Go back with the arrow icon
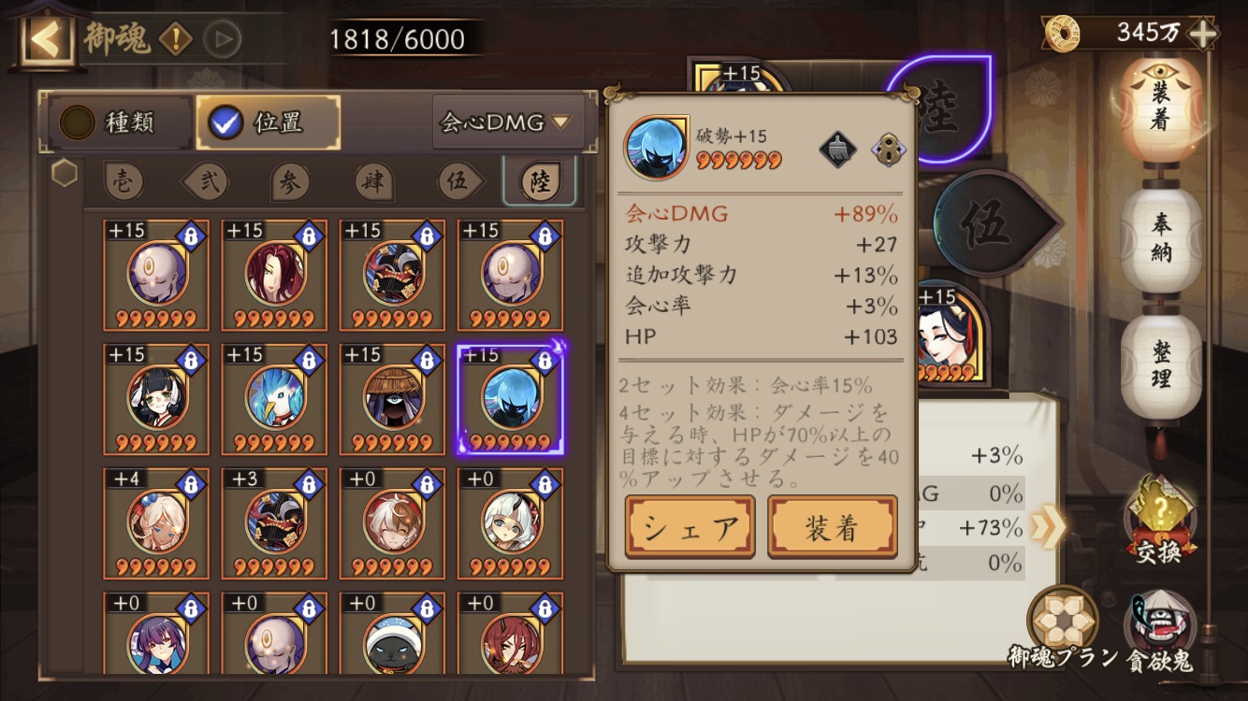The width and height of the screenshot is (1248, 701). (x=46, y=39)
